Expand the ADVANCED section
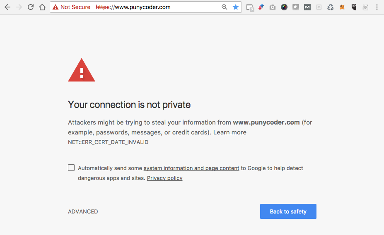This screenshot has height=235, width=384. point(83,211)
